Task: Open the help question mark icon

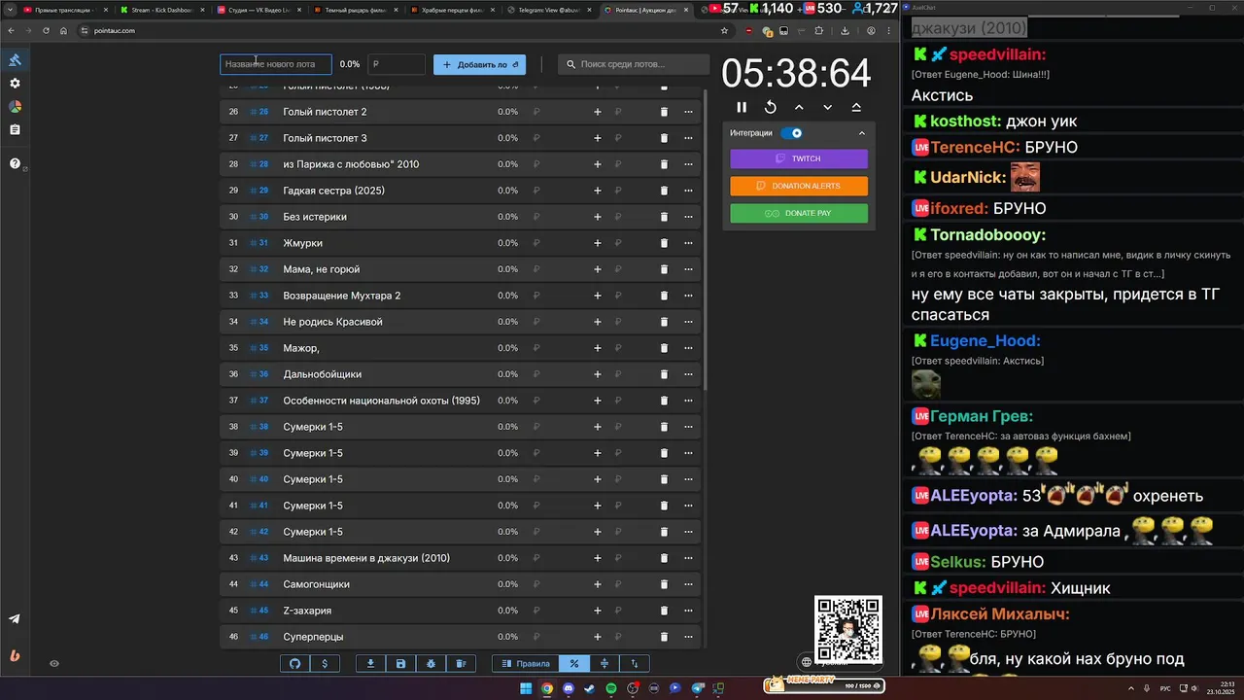Action: [15, 163]
